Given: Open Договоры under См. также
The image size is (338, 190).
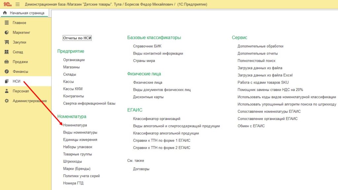Looking at the screenshot, I should (x=141, y=169).
